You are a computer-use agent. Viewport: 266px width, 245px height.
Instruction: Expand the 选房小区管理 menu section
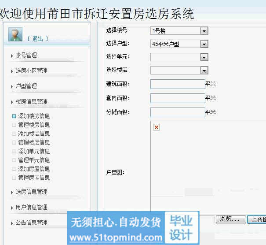coord(31,71)
